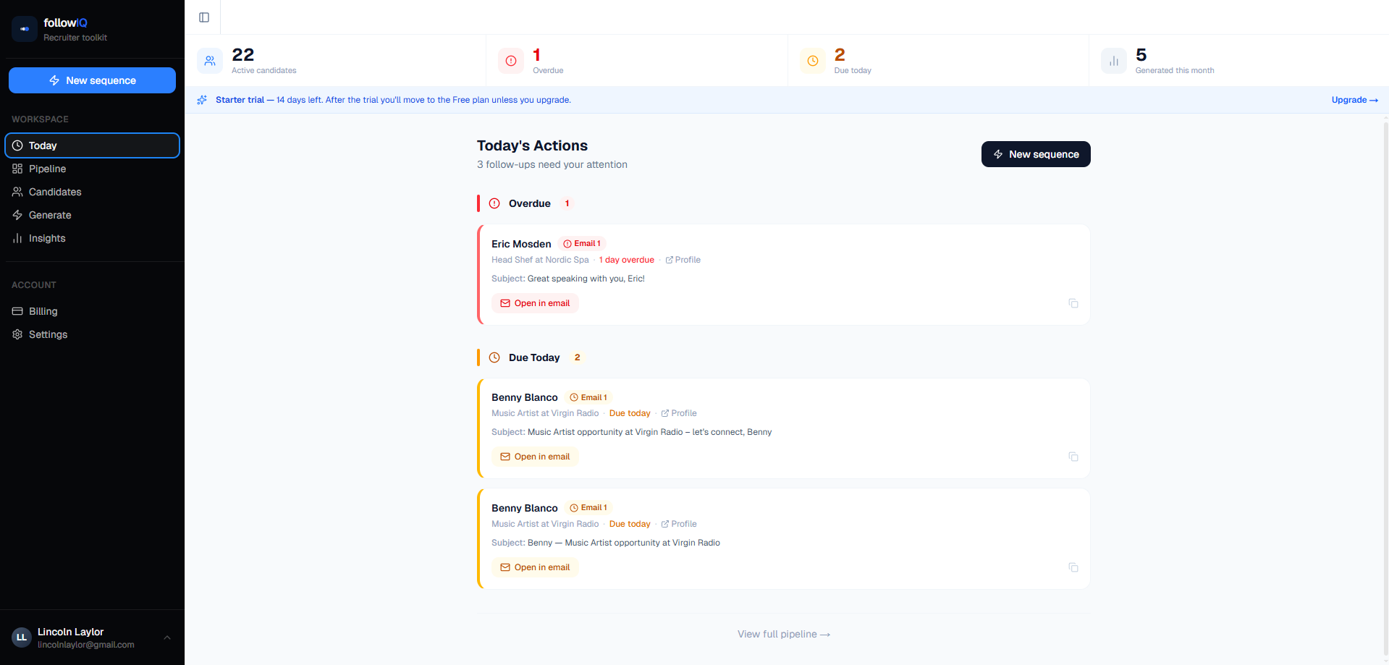Screen dimensions: 1389x665
Task: Copy Eric Mosden's email using copy icon
Action: click(1073, 303)
